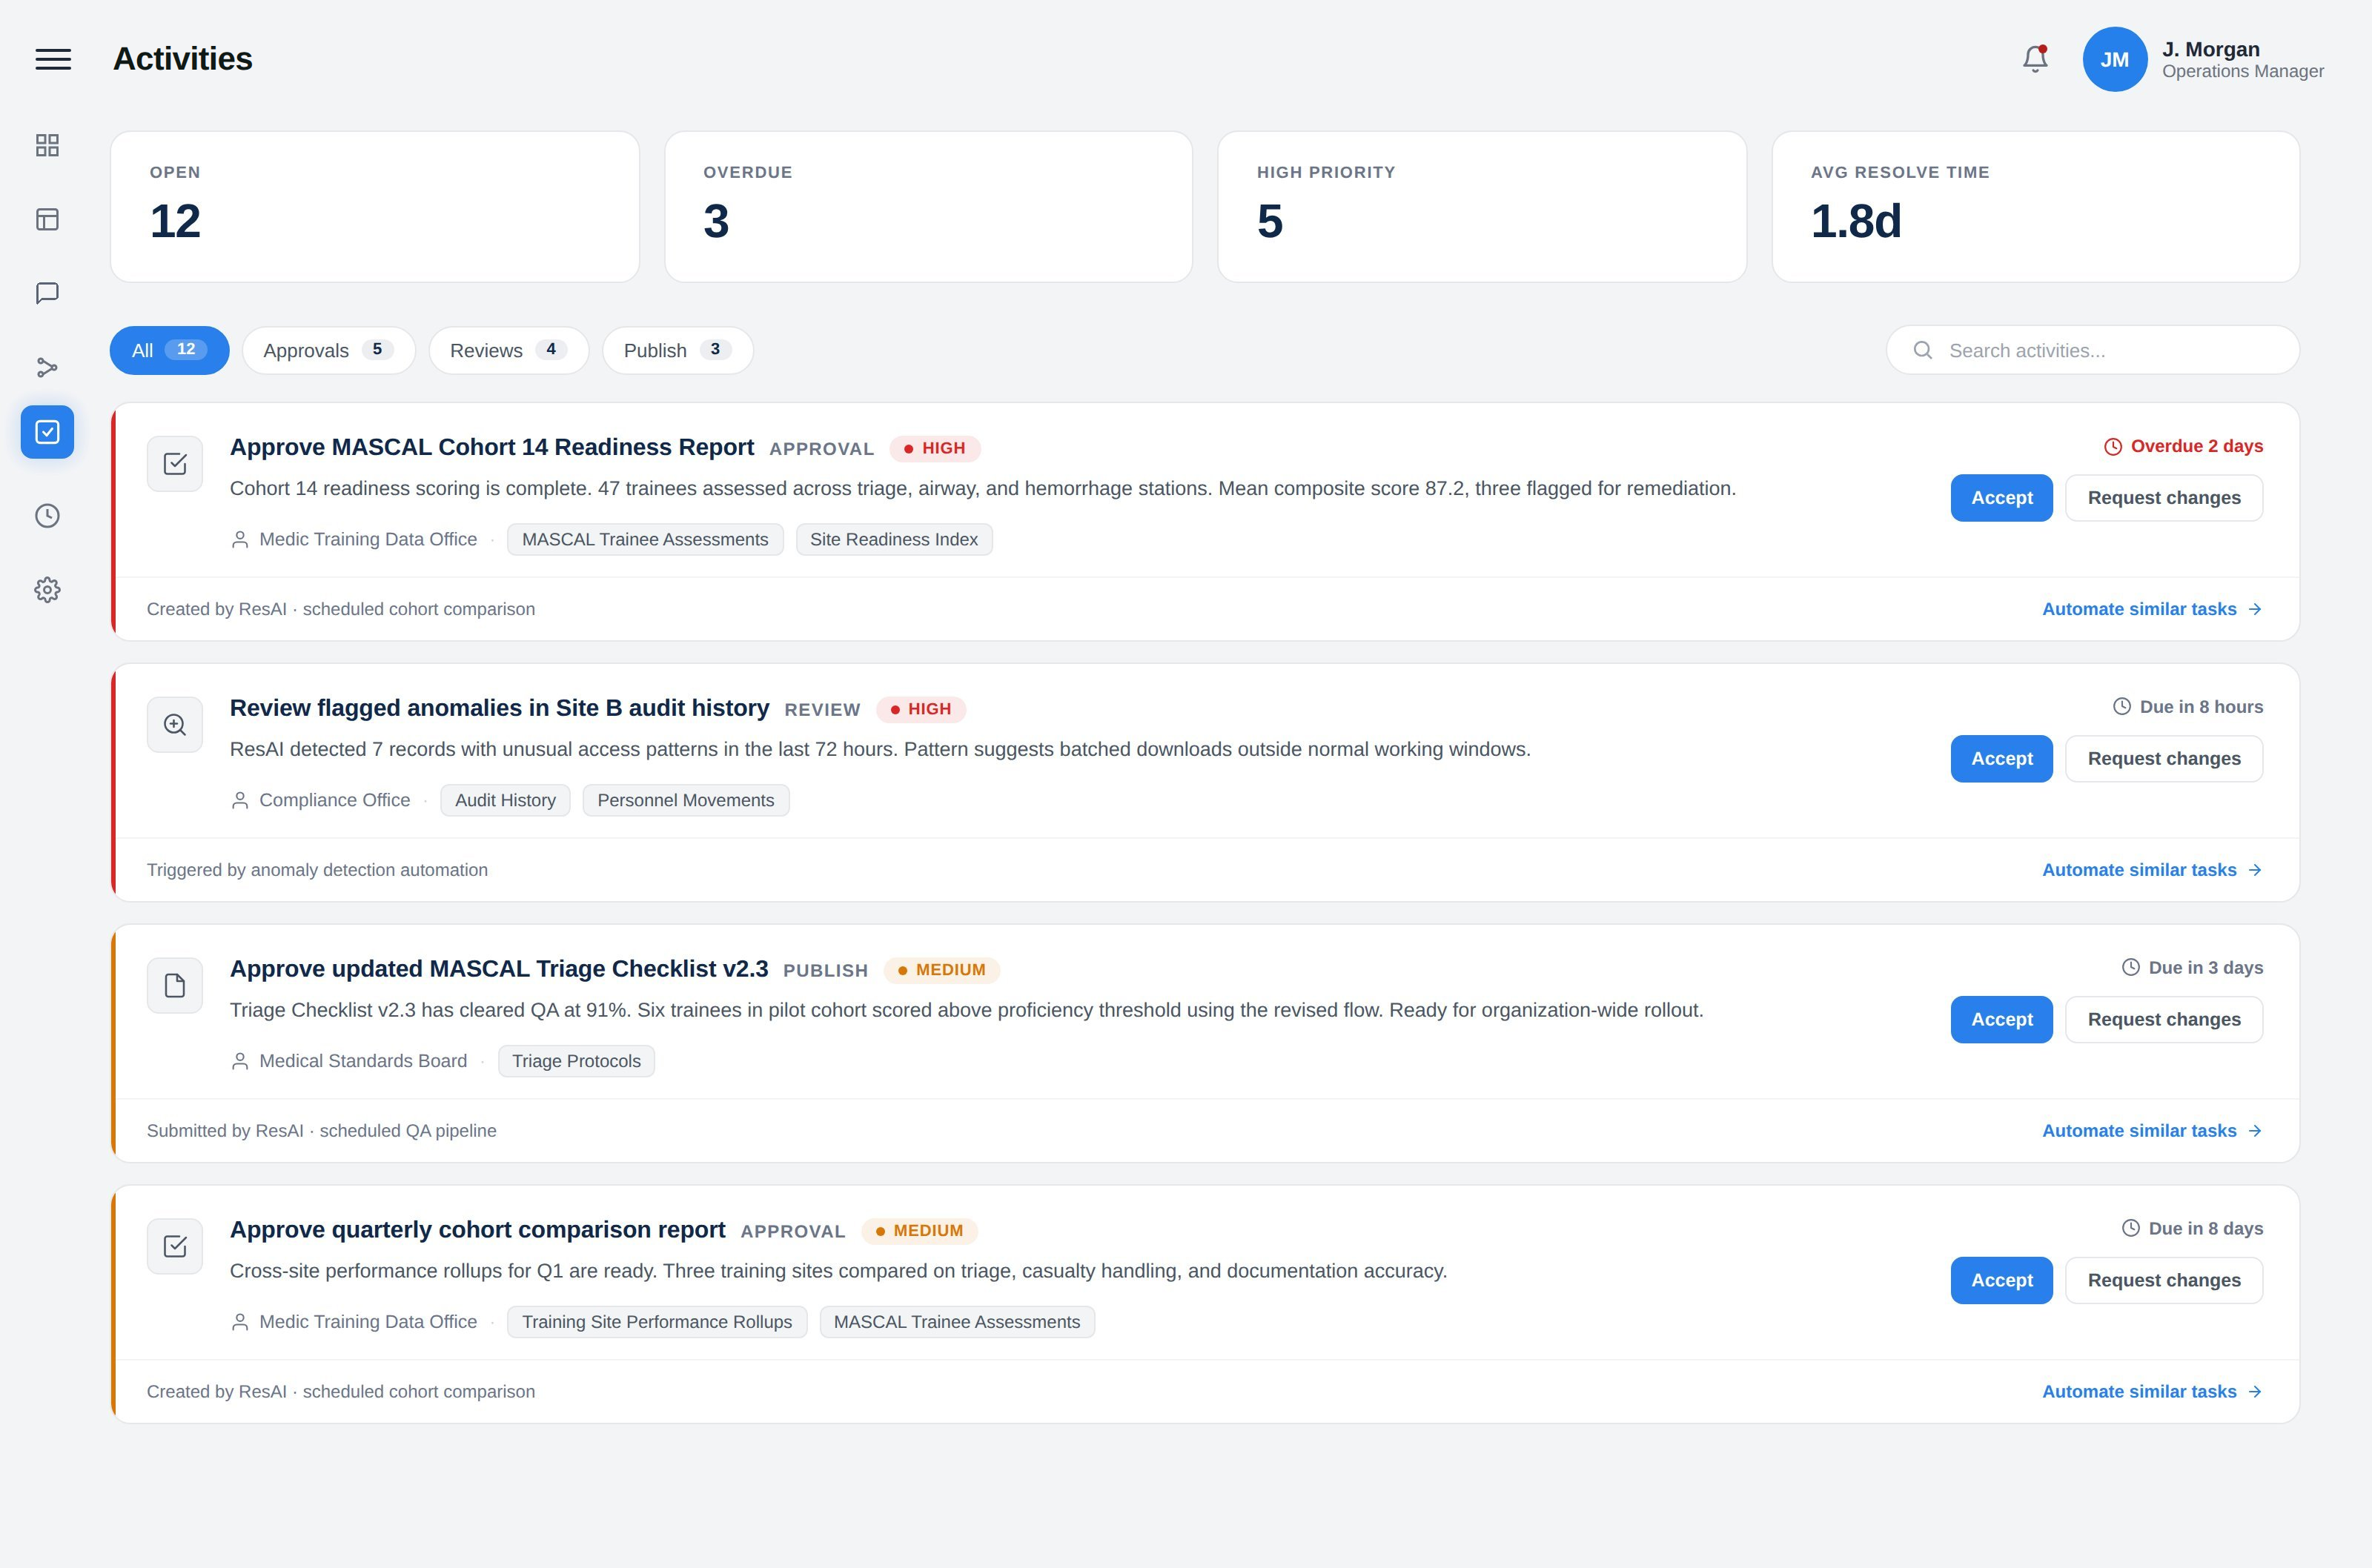
Task: Request changes on Site B audit review
Action: point(2163,759)
